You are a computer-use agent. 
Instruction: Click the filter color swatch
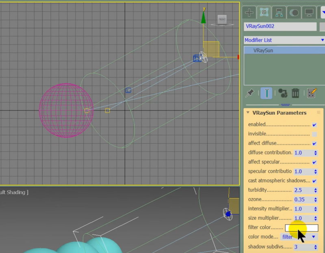coord(301,228)
